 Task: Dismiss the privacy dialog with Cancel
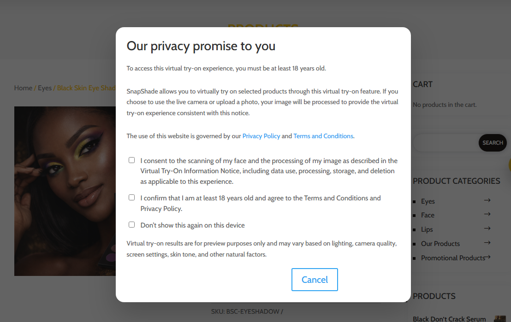(315, 280)
